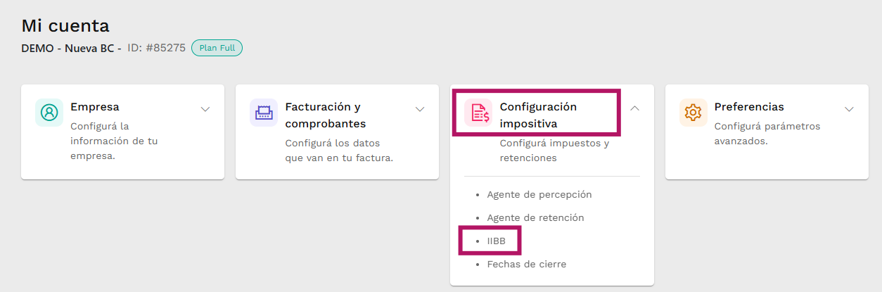Click the Preferencias card title
This screenshot has width=882, height=292.
point(749,107)
